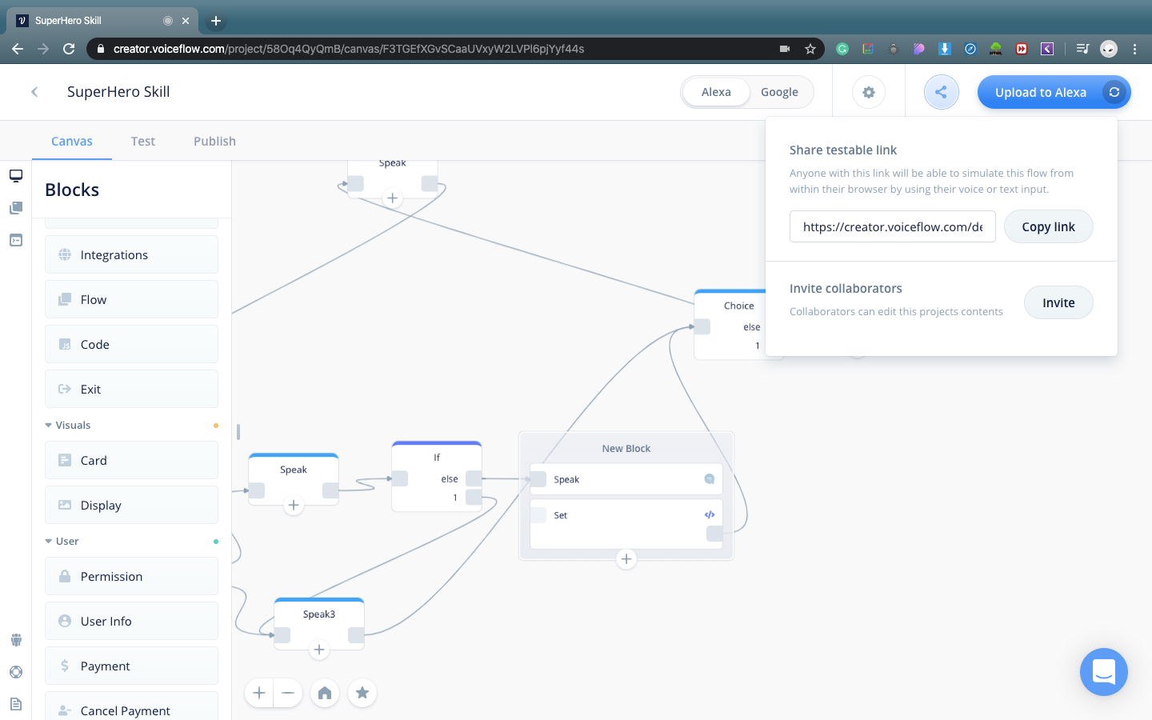
Task: Click the zoom in plus icon on canvas
Action: coord(259,693)
